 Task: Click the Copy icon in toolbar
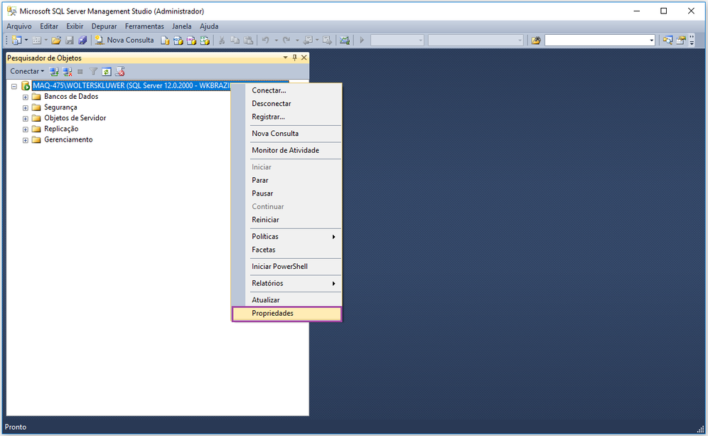click(235, 41)
